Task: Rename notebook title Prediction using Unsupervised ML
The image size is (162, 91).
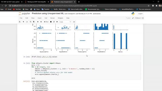Action: point(48,13)
